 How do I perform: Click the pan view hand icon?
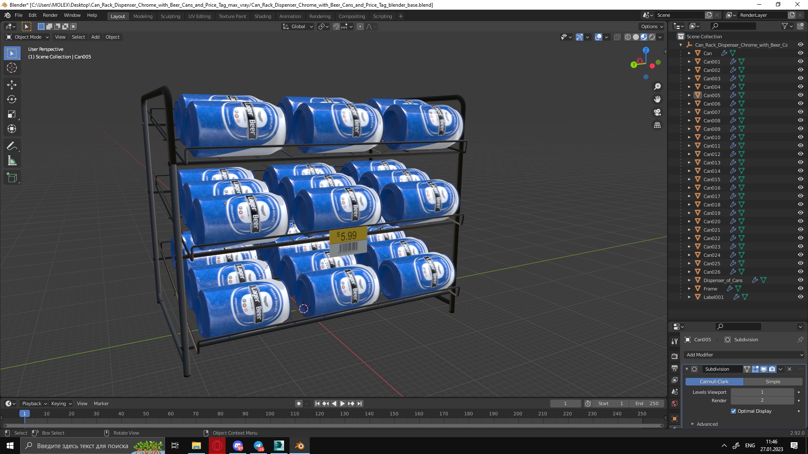657,100
